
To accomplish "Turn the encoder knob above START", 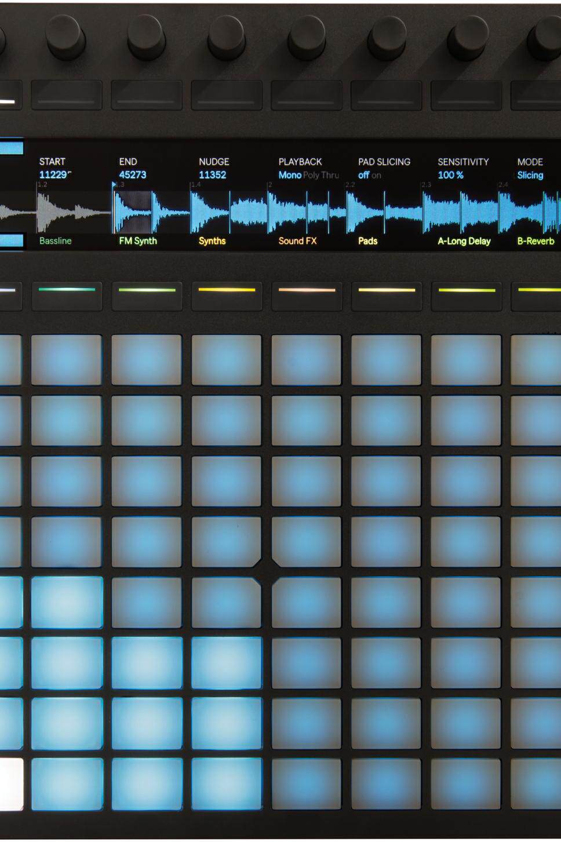I will point(66,36).
